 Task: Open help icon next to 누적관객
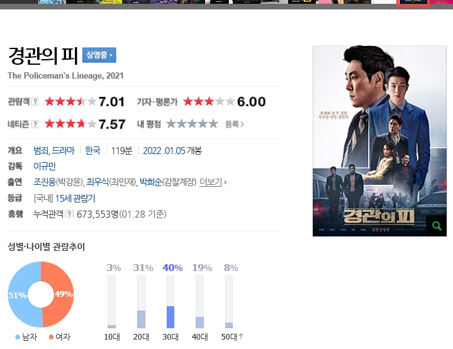(x=69, y=214)
